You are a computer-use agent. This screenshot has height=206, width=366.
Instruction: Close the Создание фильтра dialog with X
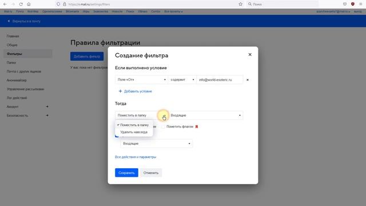(x=250, y=54)
